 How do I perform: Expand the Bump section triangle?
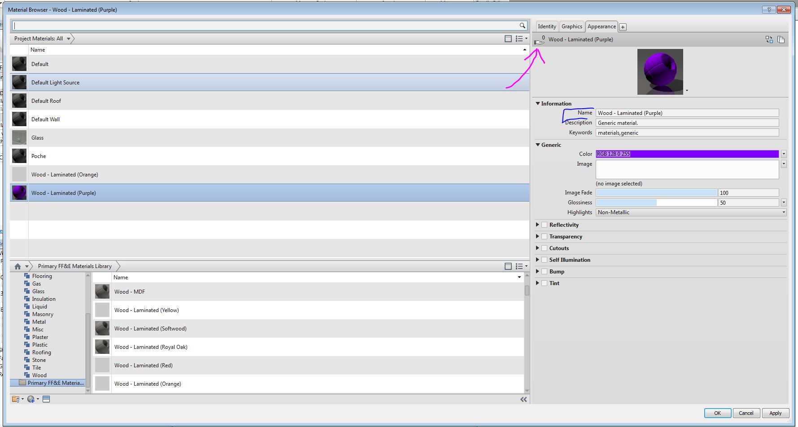[x=537, y=271]
